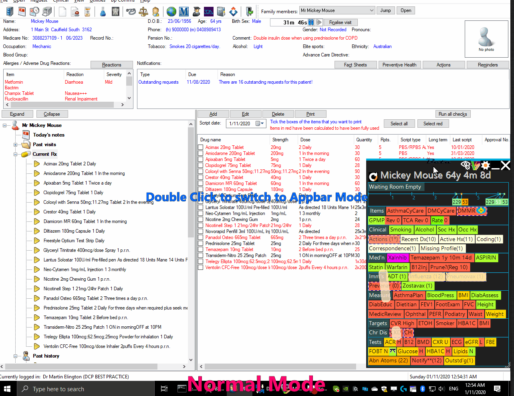514x396 pixels.
Task: Open the Utilities menu
Action: click(97, 1)
